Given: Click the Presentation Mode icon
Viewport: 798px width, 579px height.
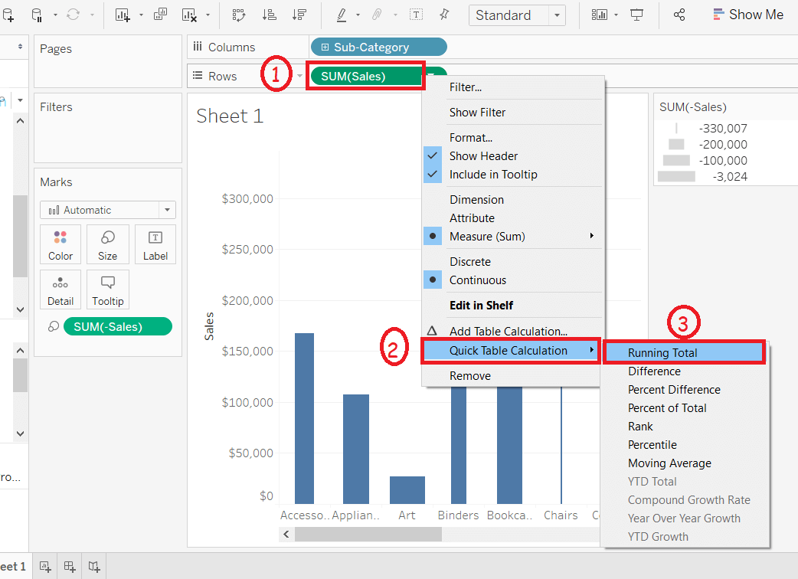Looking at the screenshot, I should click(x=636, y=15).
